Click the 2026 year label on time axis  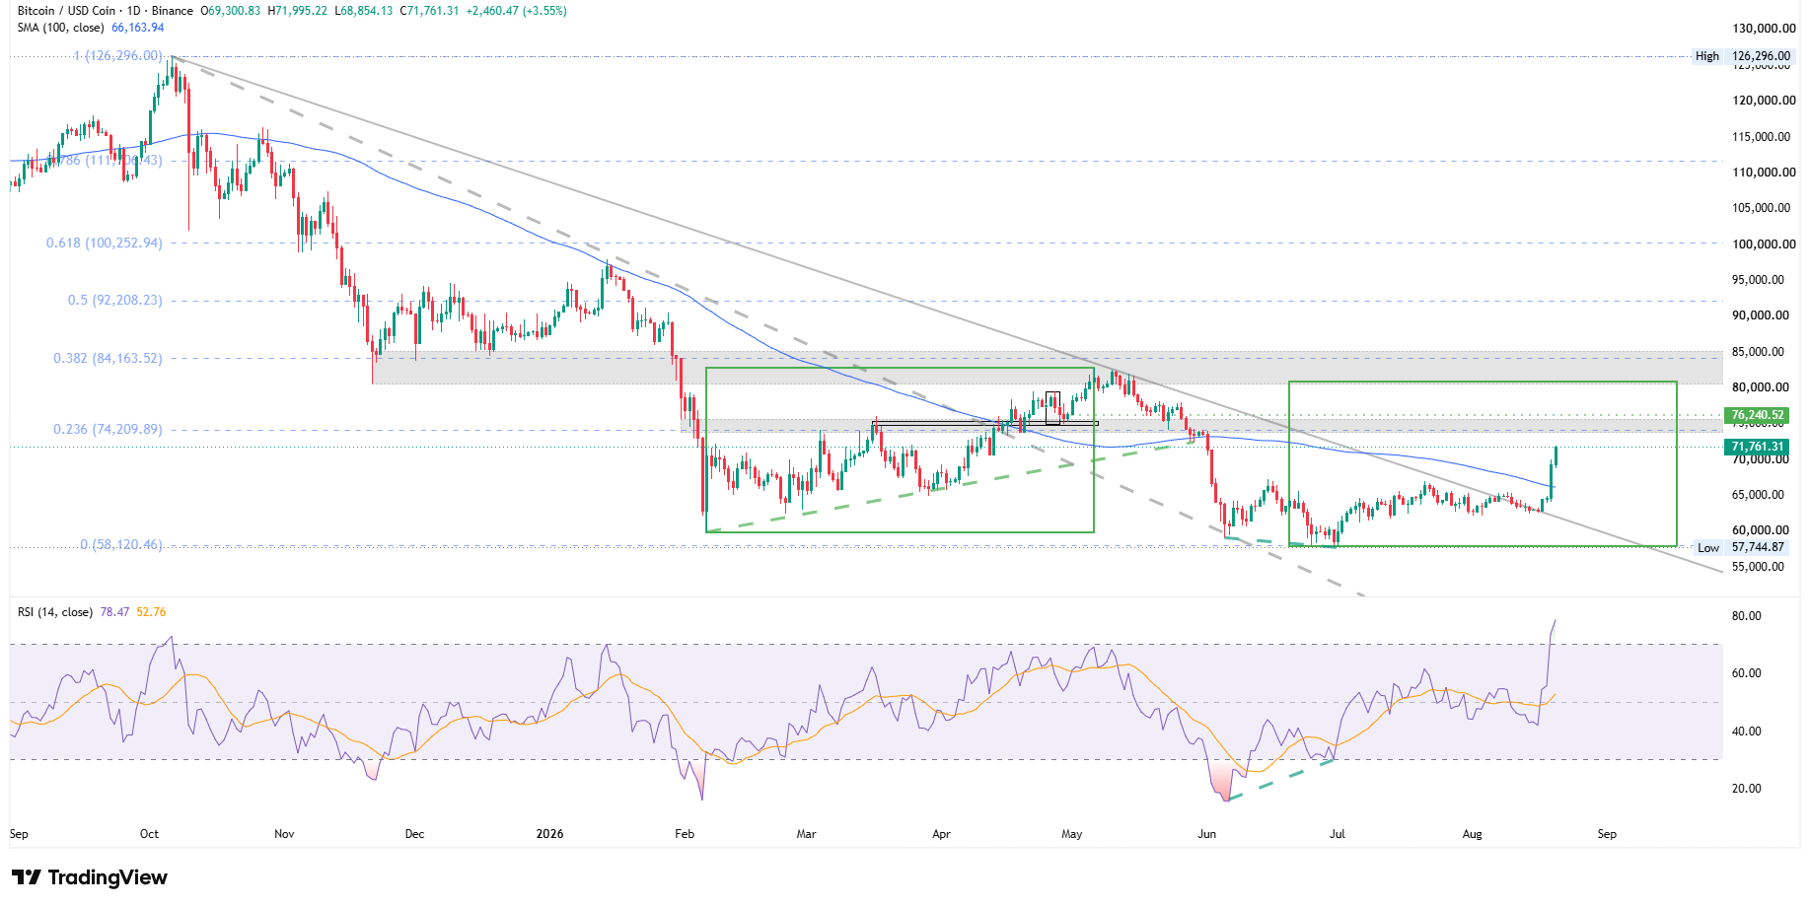coord(549,834)
